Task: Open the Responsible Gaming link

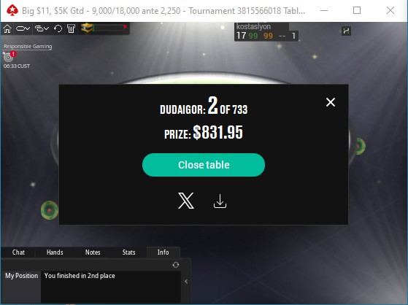Action: point(28,46)
